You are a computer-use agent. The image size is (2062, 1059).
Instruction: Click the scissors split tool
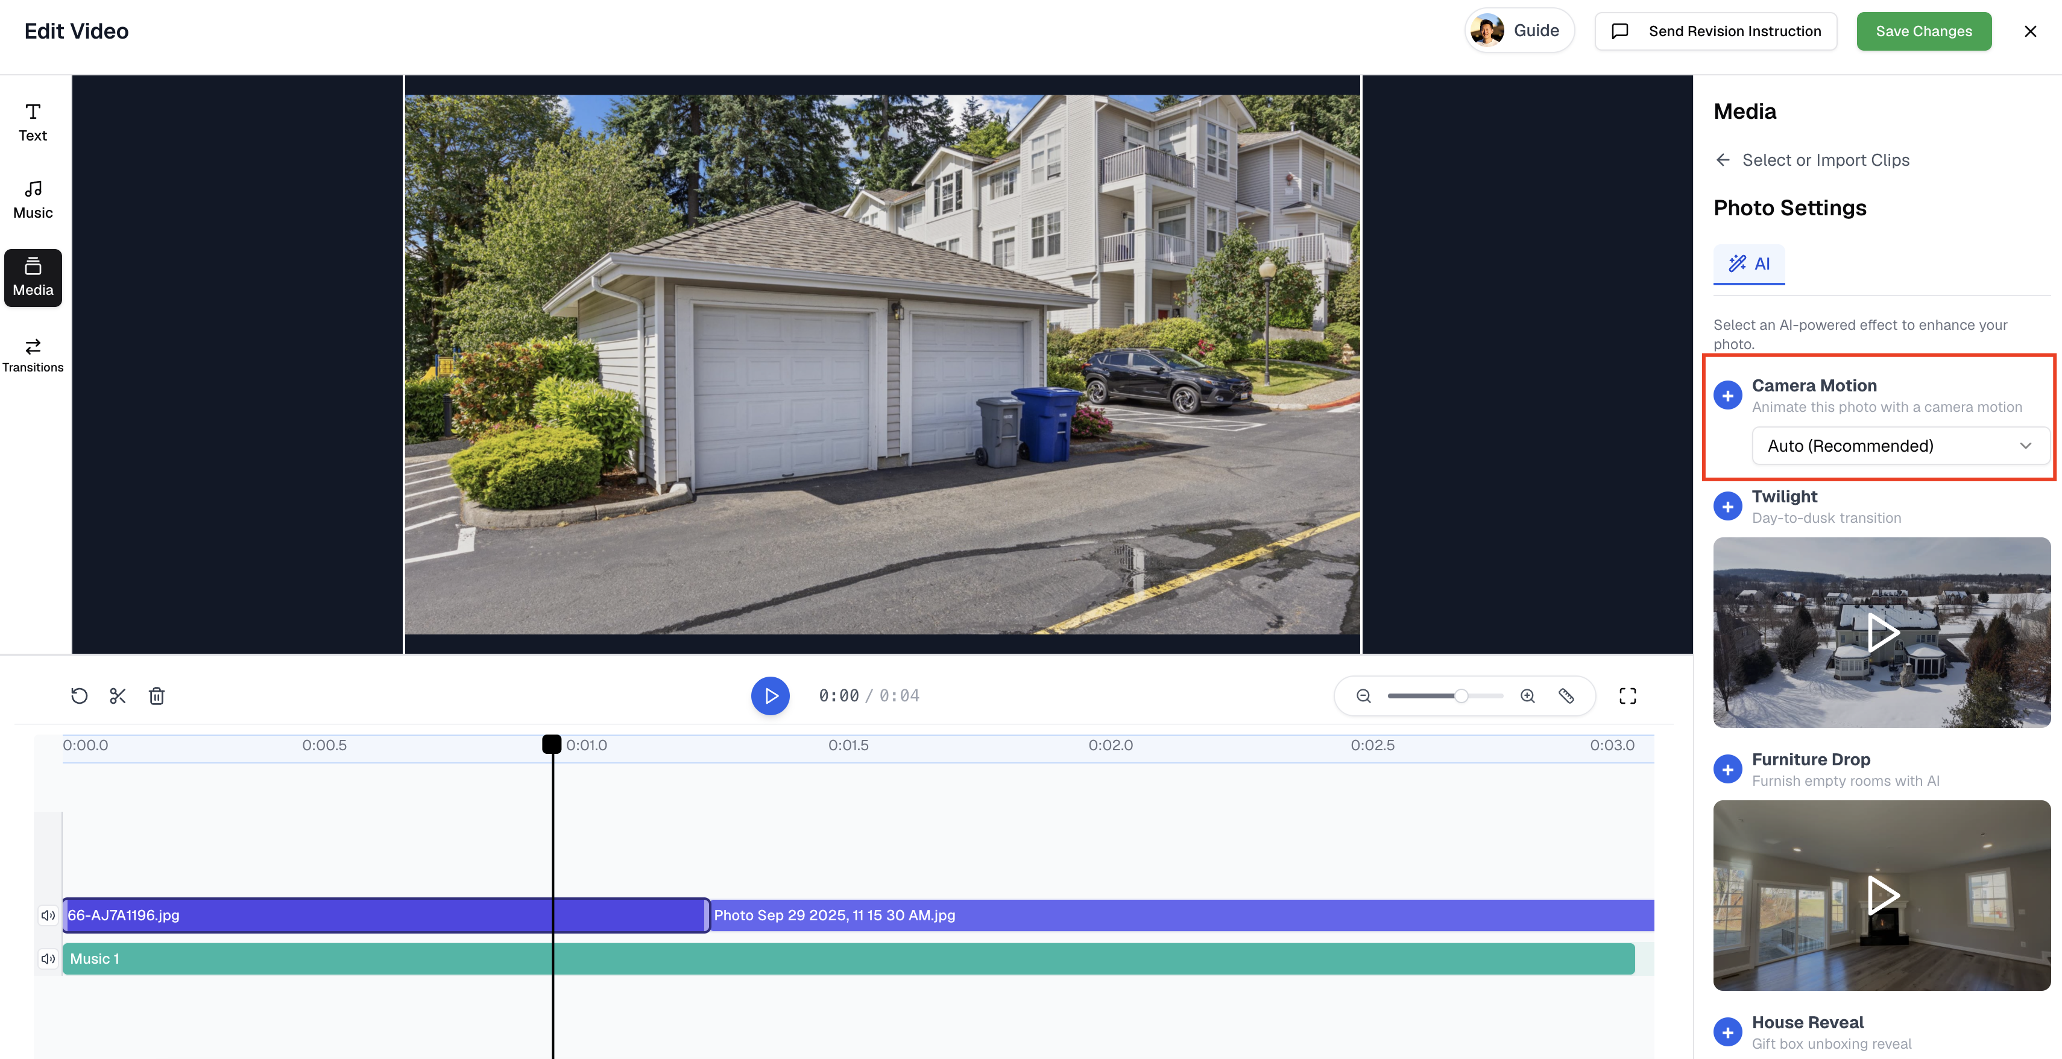coord(118,695)
